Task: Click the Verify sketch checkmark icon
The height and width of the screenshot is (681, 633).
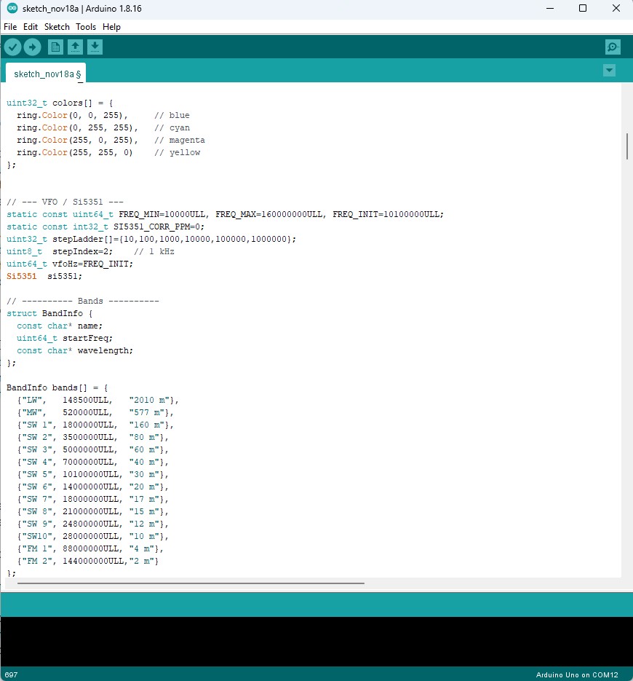Action: pos(13,47)
